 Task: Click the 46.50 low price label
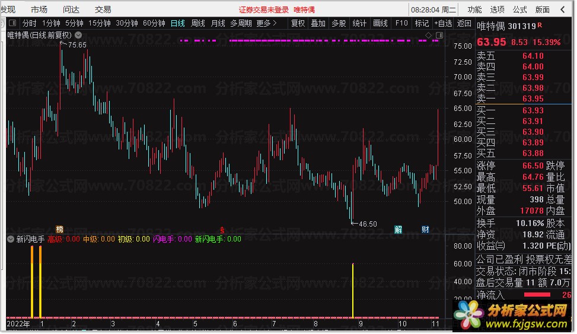tap(368, 224)
